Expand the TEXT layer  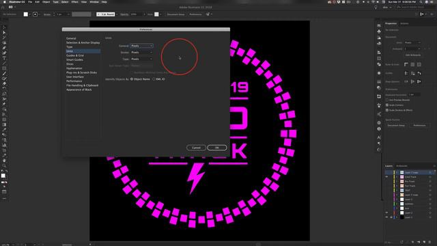point(397,190)
